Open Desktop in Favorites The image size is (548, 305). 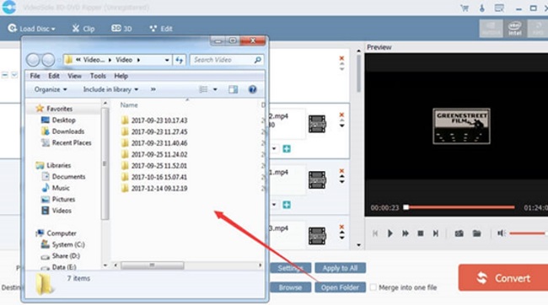pyautogui.click(x=58, y=120)
